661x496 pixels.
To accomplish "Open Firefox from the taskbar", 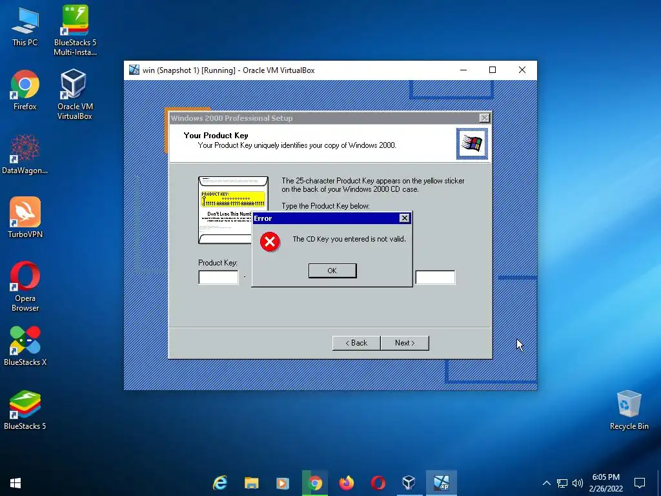I will pyautogui.click(x=347, y=483).
